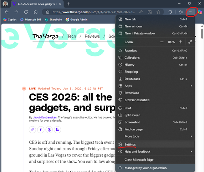
Task: Open Copilot sidebar icon
Action: [200, 12]
